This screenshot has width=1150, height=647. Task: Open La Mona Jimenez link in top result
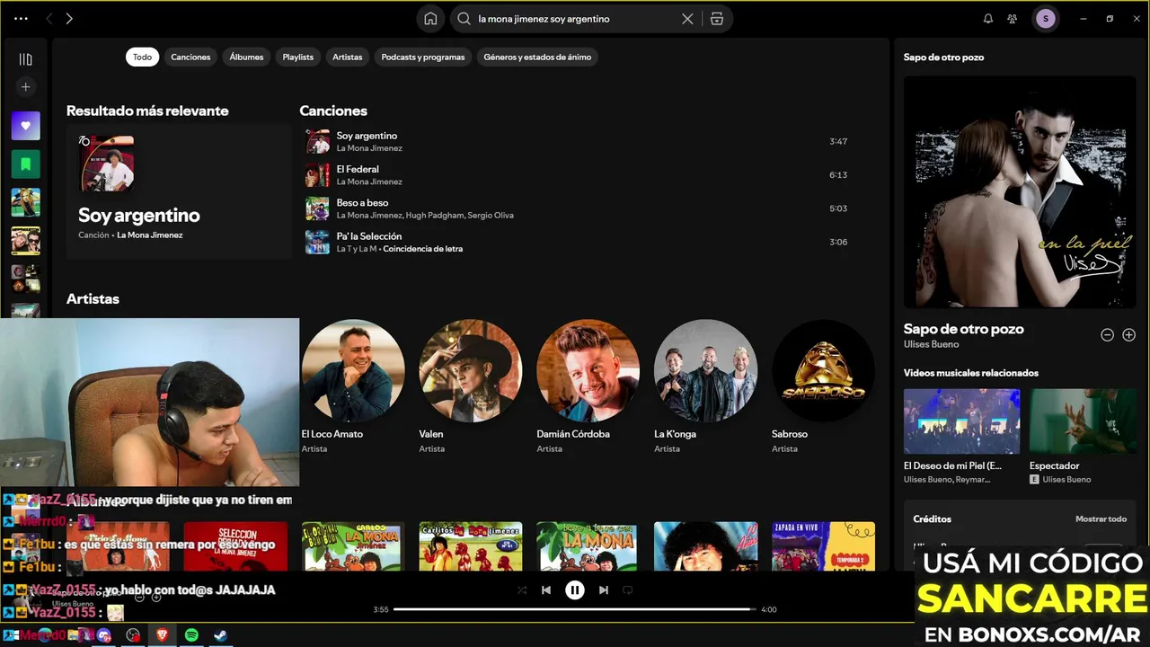(x=149, y=235)
